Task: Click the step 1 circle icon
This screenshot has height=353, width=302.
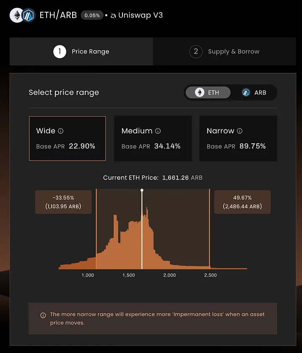Action: pyautogui.click(x=60, y=52)
